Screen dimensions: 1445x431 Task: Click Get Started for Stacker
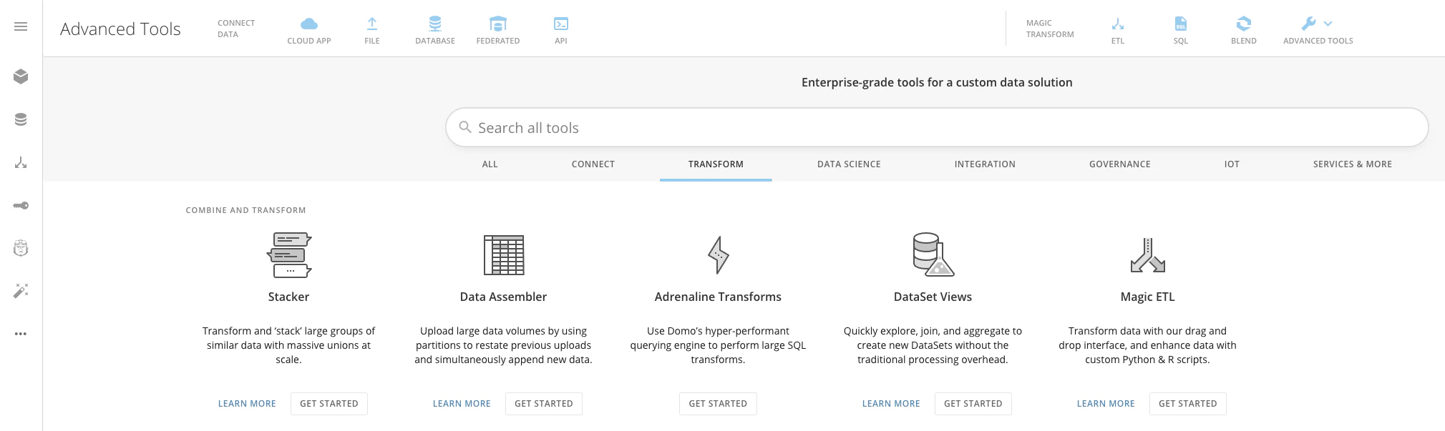[x=329, y=404]
